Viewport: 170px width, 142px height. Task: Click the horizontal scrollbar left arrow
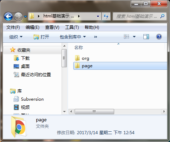point(71,112)
